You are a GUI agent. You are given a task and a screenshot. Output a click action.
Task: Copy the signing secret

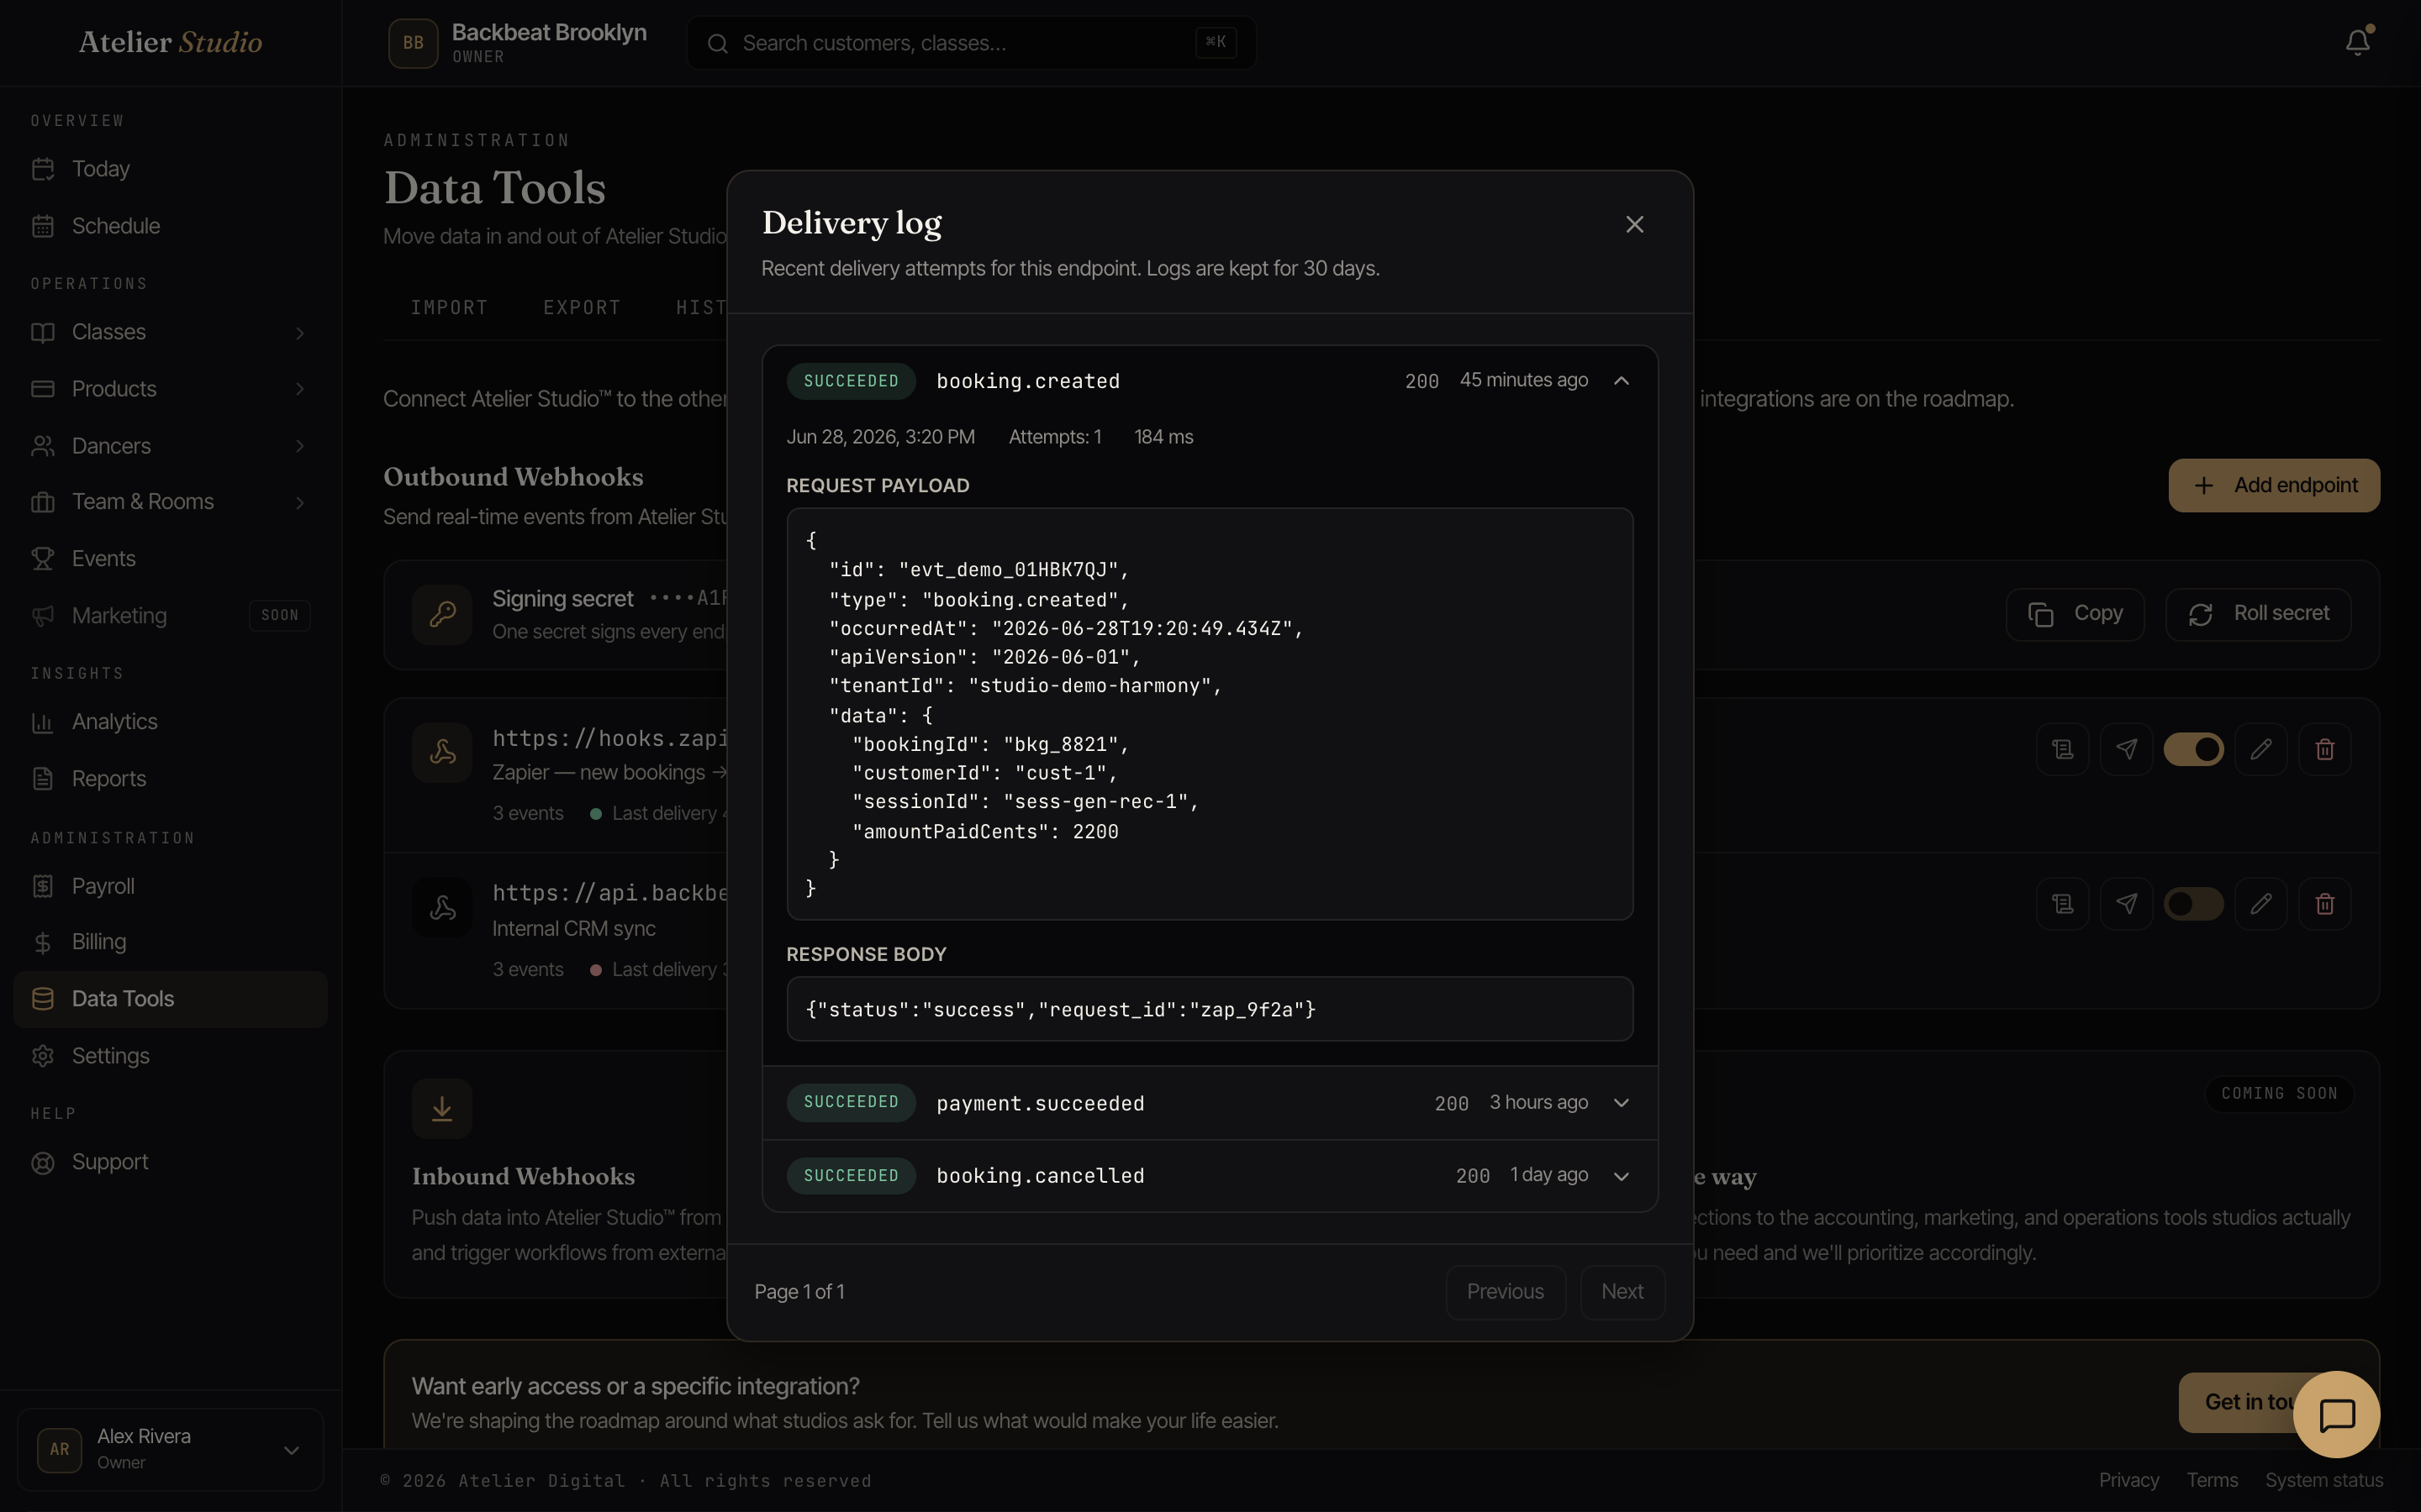tap(2075, 614)
